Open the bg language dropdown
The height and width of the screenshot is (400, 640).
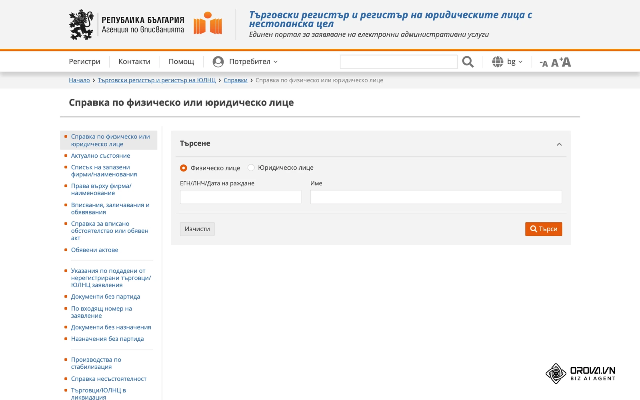515,62
